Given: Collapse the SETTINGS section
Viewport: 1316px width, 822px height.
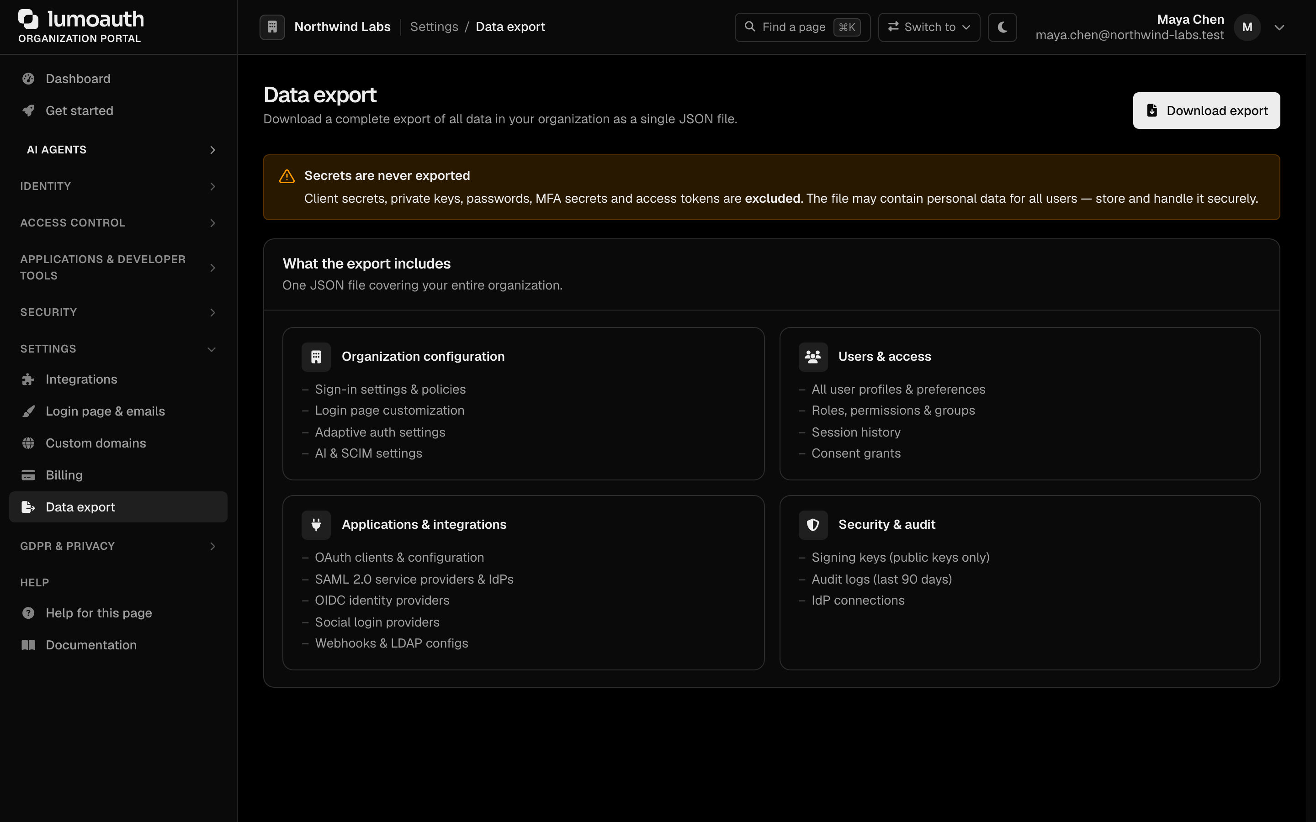Looking at the screenshot, I should pyautogui.click(x=118, y=349).
